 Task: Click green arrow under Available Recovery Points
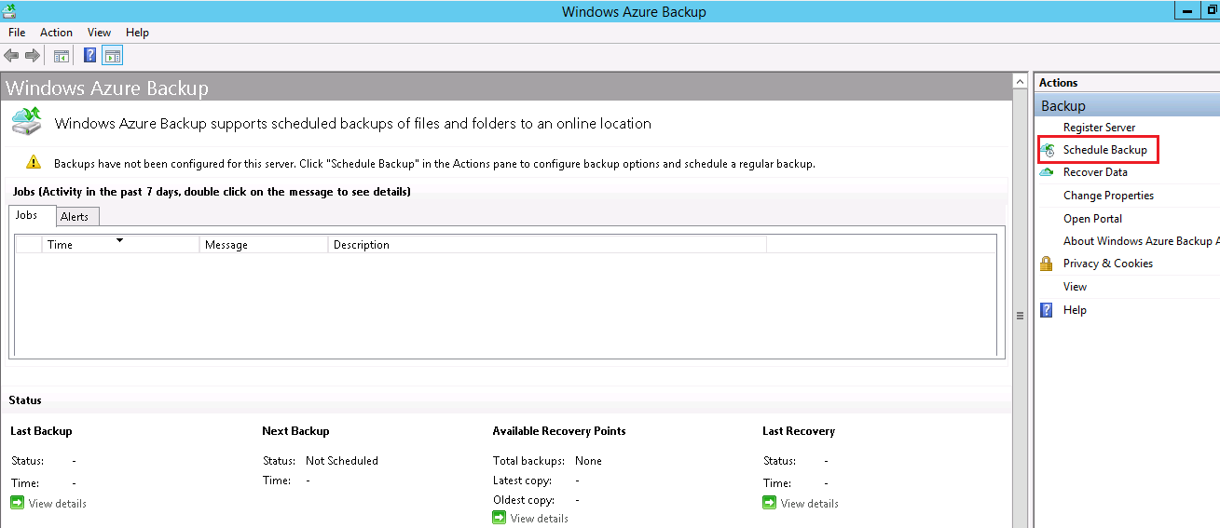(x=499, y=518)
